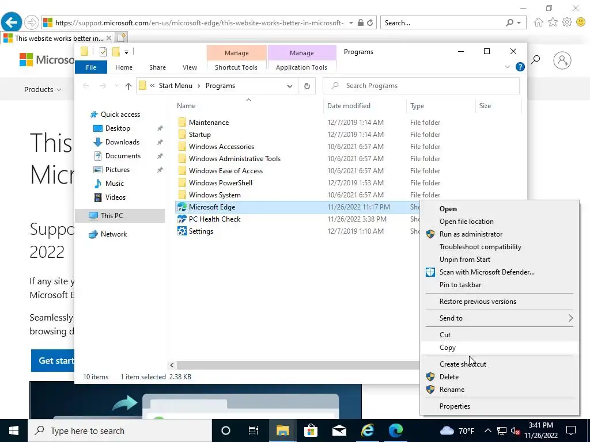590x442 pixels.
Task: Choose Run as administrator
Action: (x=500, y=234)
